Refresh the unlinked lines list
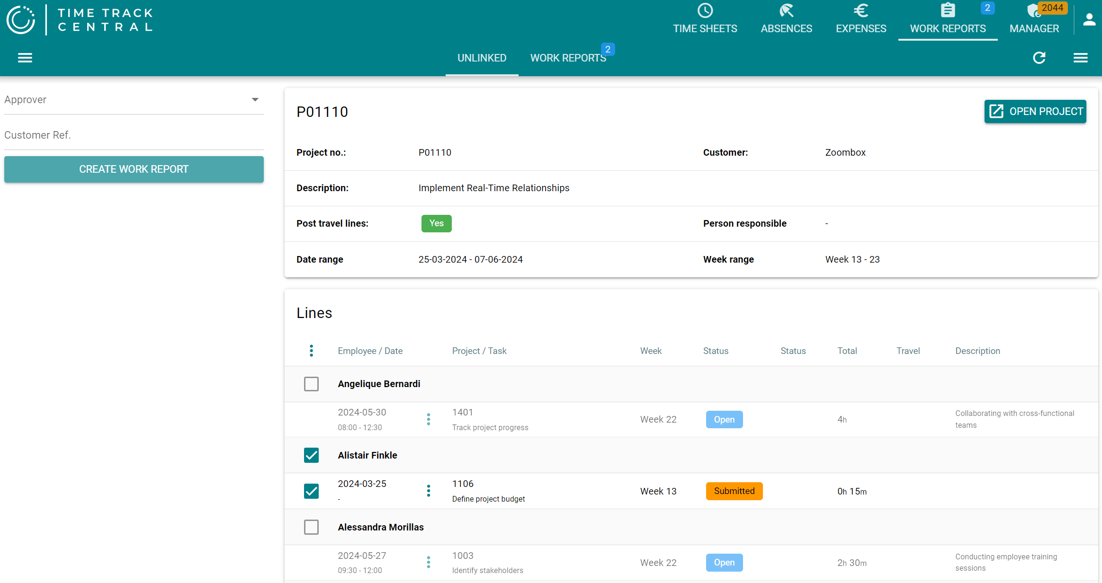This screenshot has height=583, width=1102. tap(1039, 58)
